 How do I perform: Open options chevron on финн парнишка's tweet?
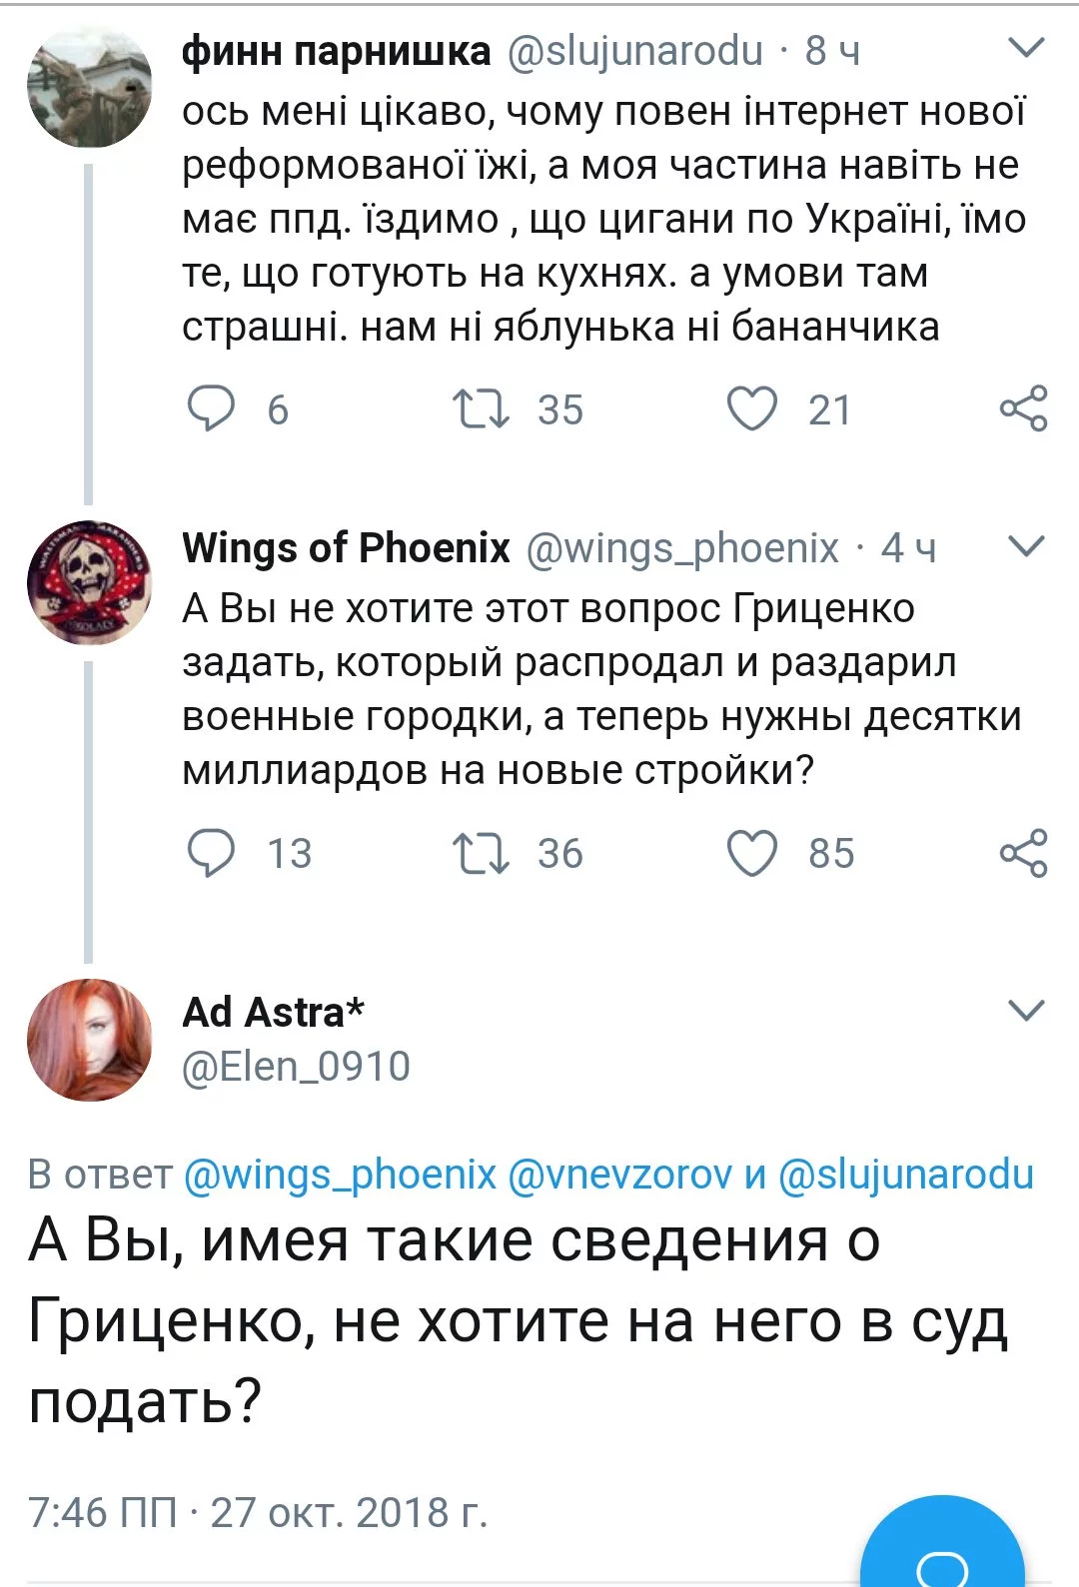click(1026, 48)
